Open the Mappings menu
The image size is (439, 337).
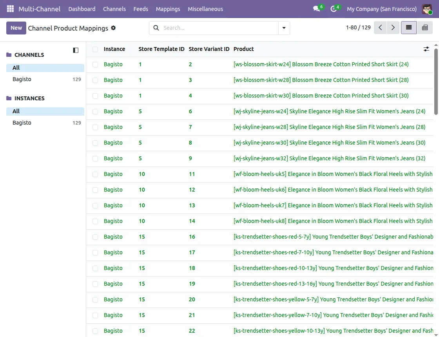coord(168,9)
